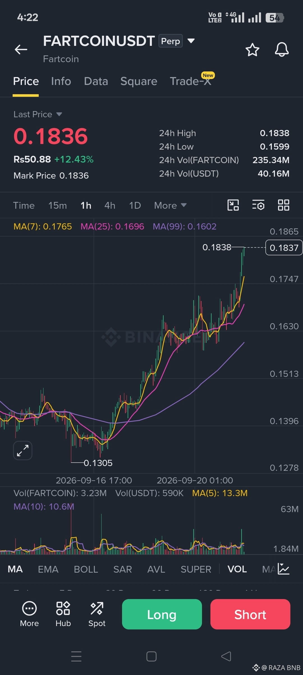Screen dimensions: 303x675
Task: Add FARTCOINUSDT to favorites with star
Action: [252, 50]
